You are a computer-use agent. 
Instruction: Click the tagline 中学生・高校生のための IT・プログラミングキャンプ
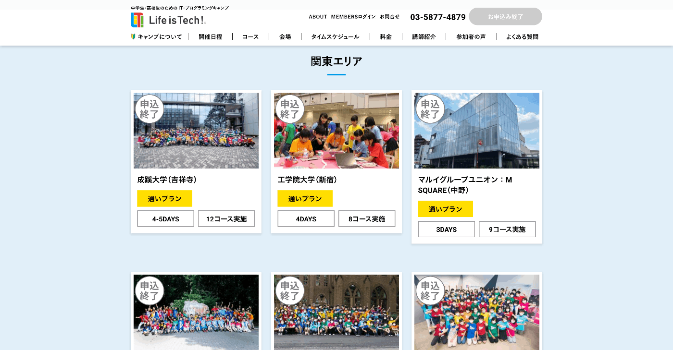click(x=180, y=8)
